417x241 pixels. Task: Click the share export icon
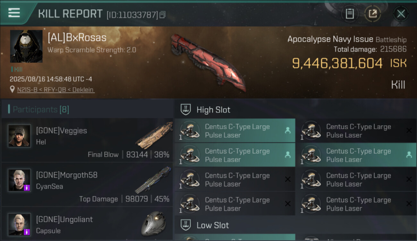coord(372,14)
